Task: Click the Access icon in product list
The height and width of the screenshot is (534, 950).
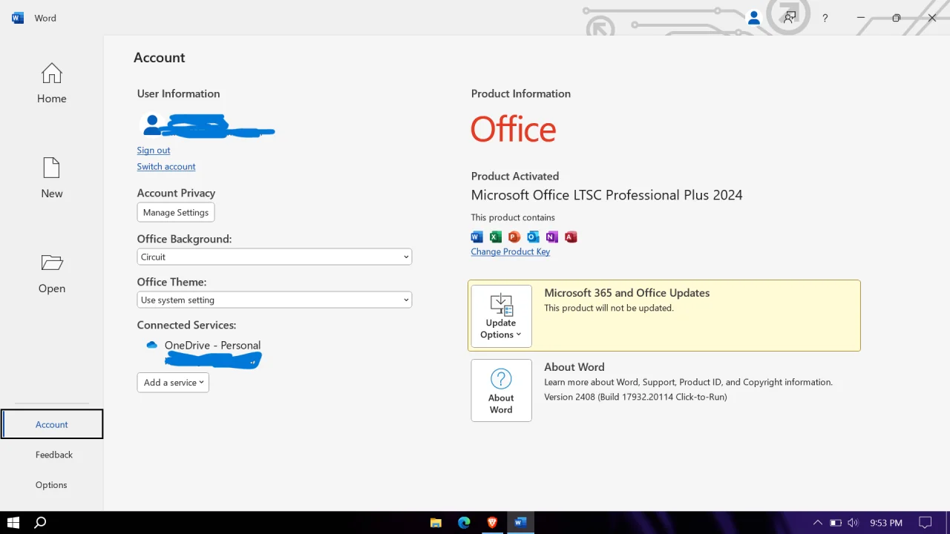Action: [x=571, y=237]
